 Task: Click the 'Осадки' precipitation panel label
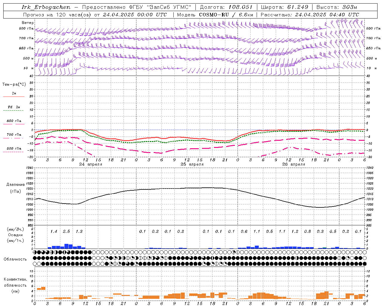tap(16, 235)
